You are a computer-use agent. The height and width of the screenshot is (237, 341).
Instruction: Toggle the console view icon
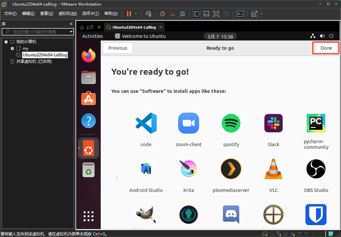pyautogui.click(x=240, y=14)
